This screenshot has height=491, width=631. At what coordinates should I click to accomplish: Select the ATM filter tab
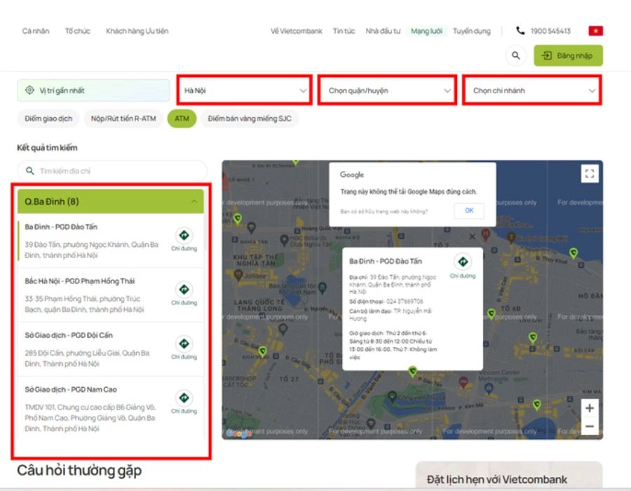click(182, 119)
